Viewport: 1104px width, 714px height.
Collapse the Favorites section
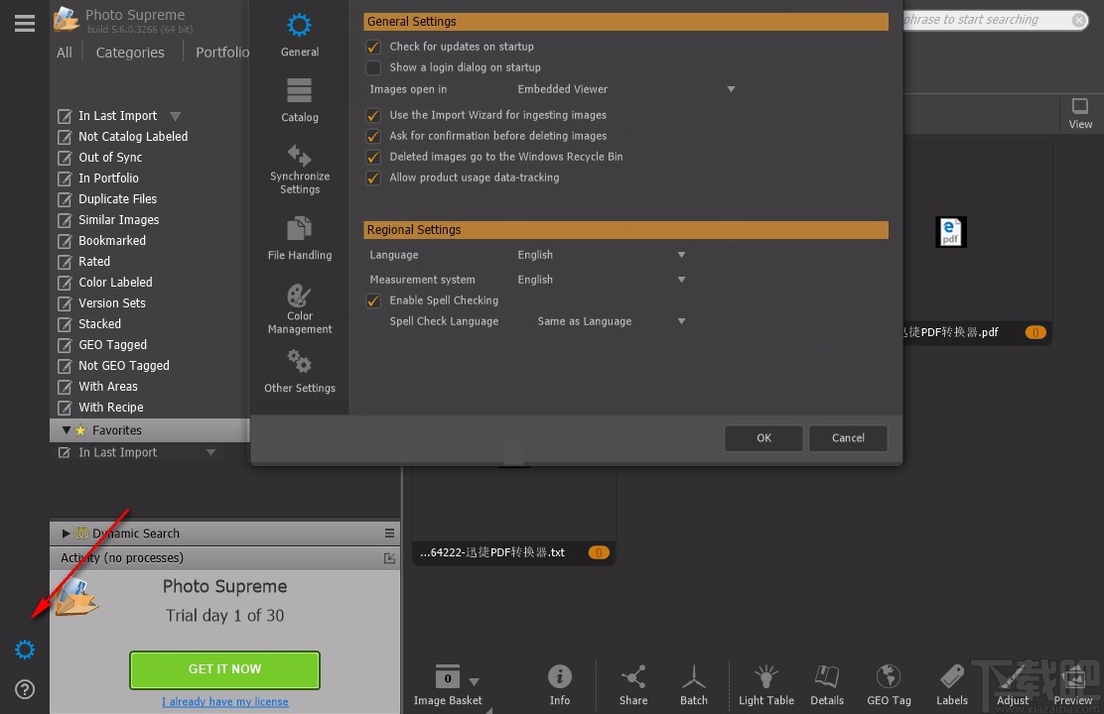tap(67, 429)
